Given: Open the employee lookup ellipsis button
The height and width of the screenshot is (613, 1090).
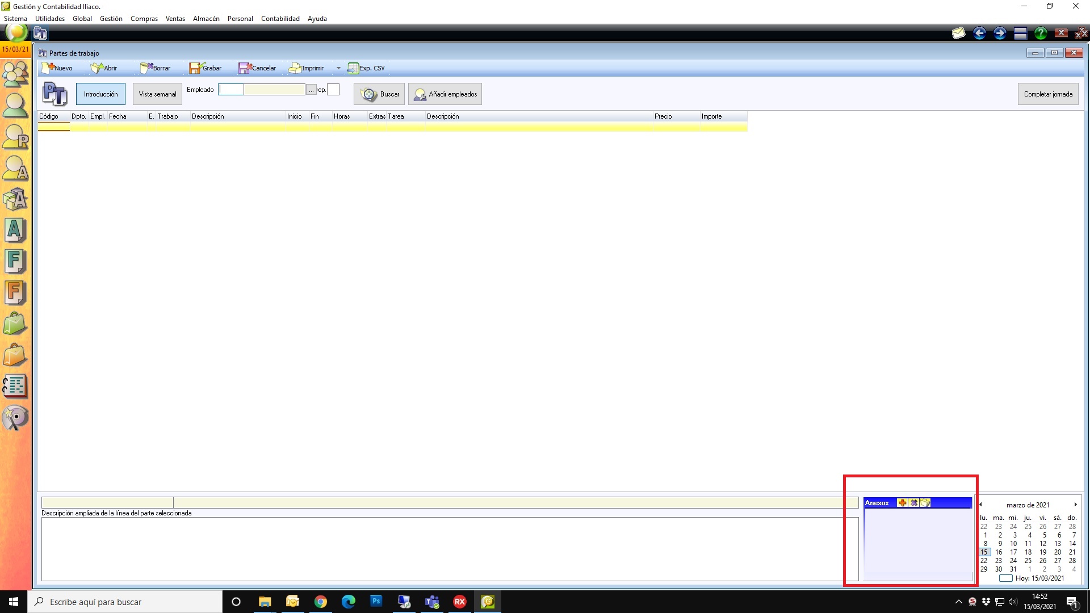Looking at the screenshot, I should 311,90.
